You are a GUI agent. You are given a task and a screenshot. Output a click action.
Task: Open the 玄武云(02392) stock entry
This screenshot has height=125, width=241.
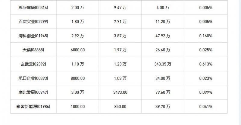(33, 64)
